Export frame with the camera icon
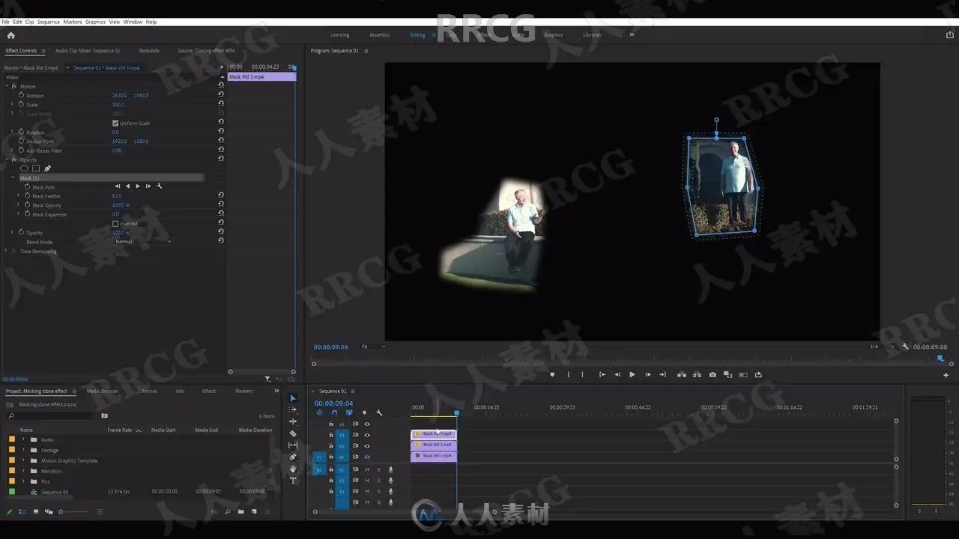Image resolution: width=959 pixels, height=539 pixels. (x=713, y=374)
